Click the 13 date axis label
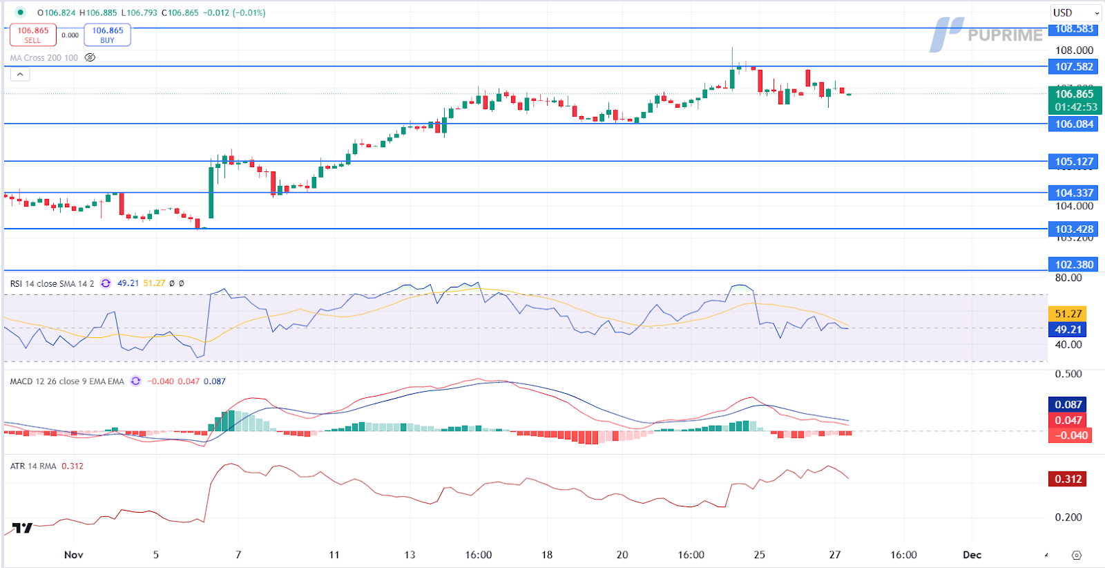 coord(410,555)
